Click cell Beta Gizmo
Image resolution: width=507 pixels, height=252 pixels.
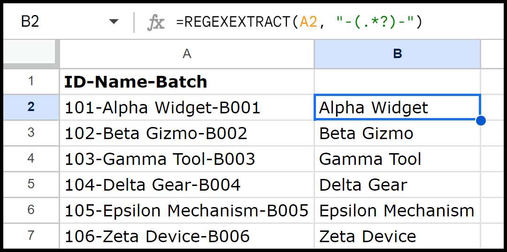(x=398, y=133)
